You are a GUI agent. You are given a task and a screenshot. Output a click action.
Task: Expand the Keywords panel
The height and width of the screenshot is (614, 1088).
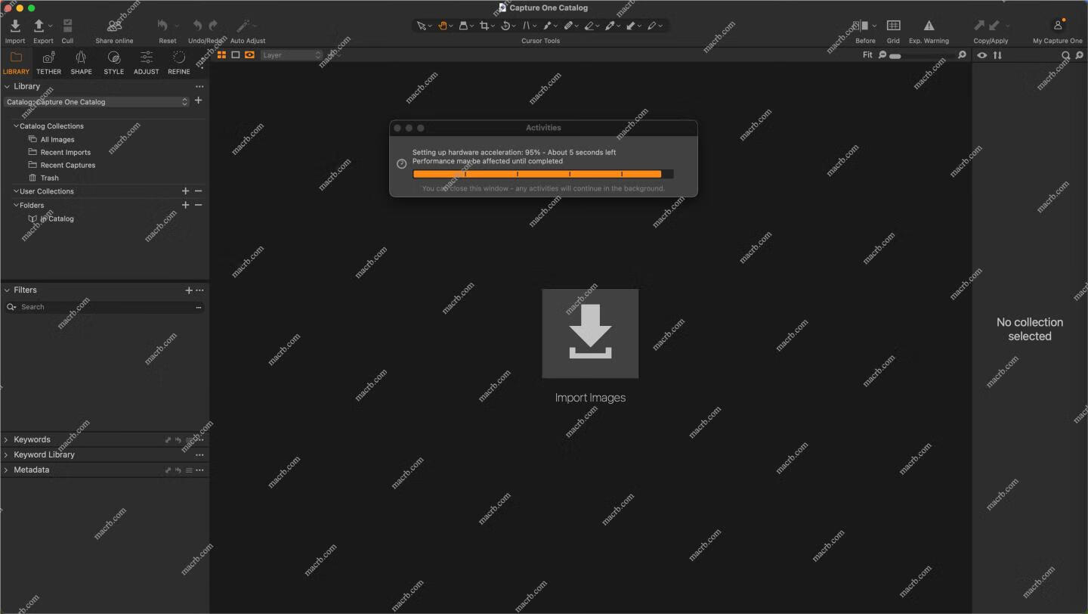(x=7, y=439)
